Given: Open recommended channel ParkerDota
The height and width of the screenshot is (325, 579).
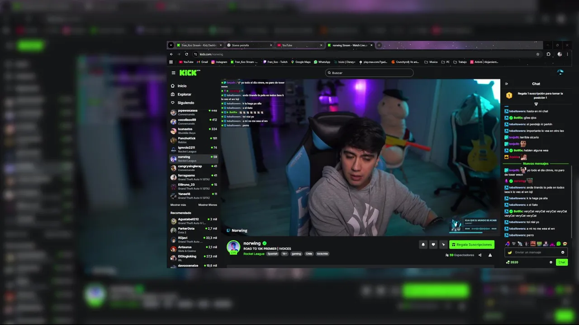Looking at the screenshot, I should (x=194, y=230).
